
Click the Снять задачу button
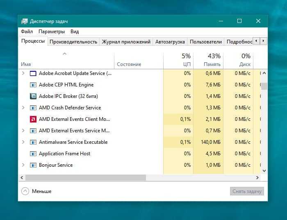pyautogui.click(x=247, y=191)
